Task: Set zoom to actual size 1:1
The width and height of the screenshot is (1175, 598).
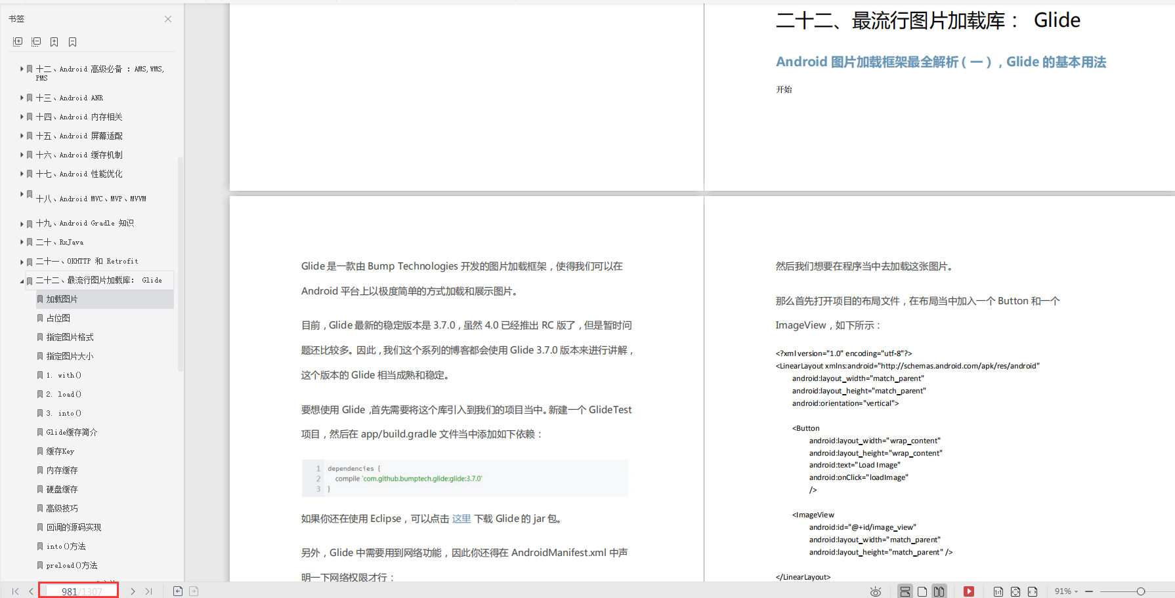Action: click(998, 591)
